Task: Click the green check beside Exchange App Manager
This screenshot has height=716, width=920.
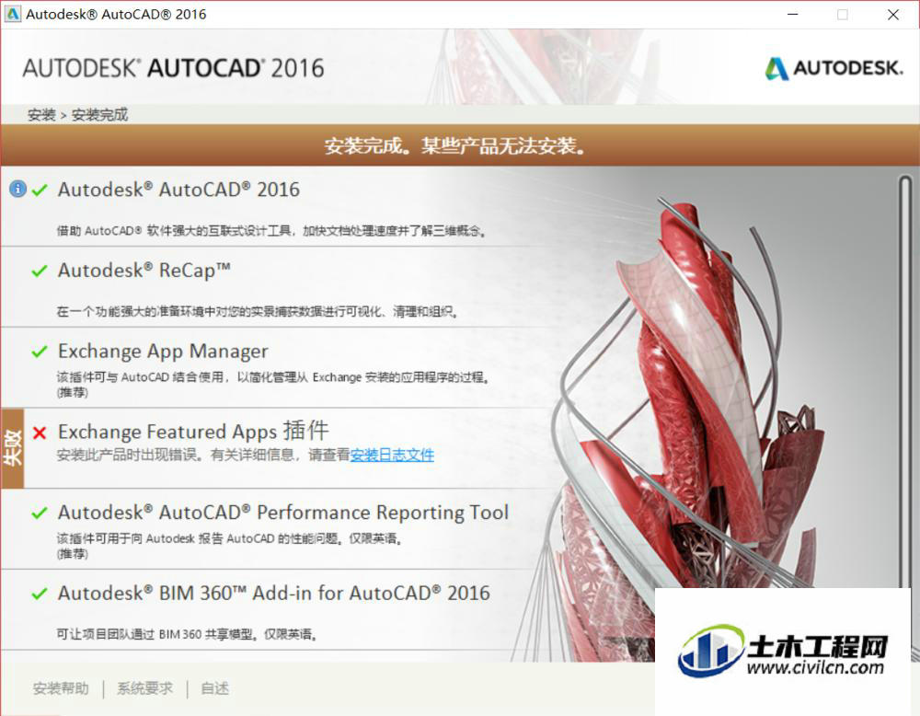Action: [x=40, y=352]
